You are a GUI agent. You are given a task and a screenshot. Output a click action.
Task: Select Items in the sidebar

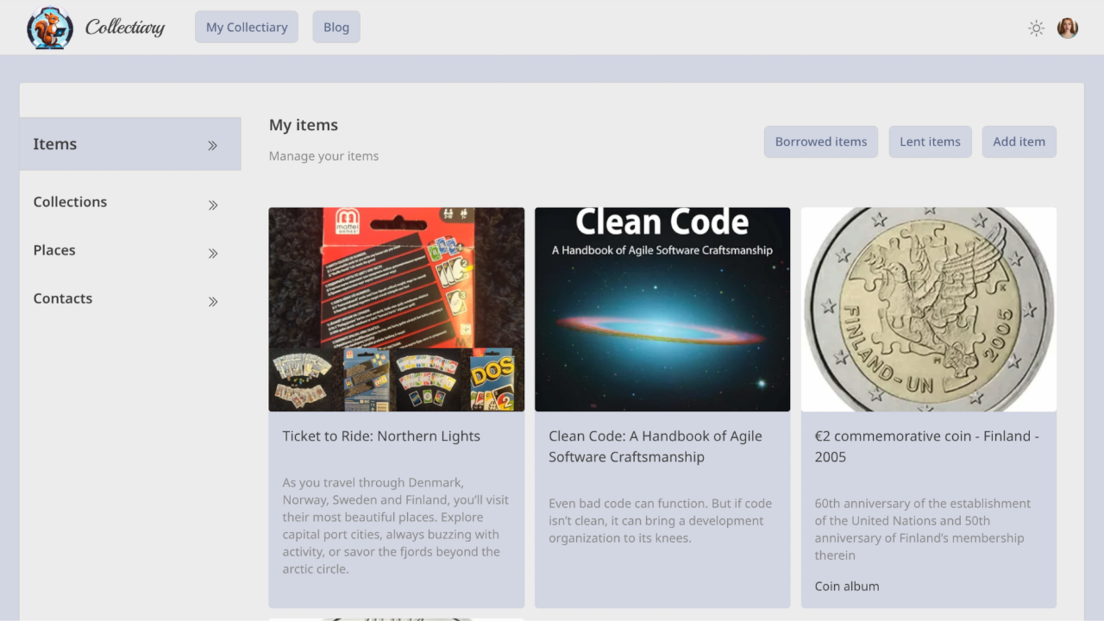130,144
